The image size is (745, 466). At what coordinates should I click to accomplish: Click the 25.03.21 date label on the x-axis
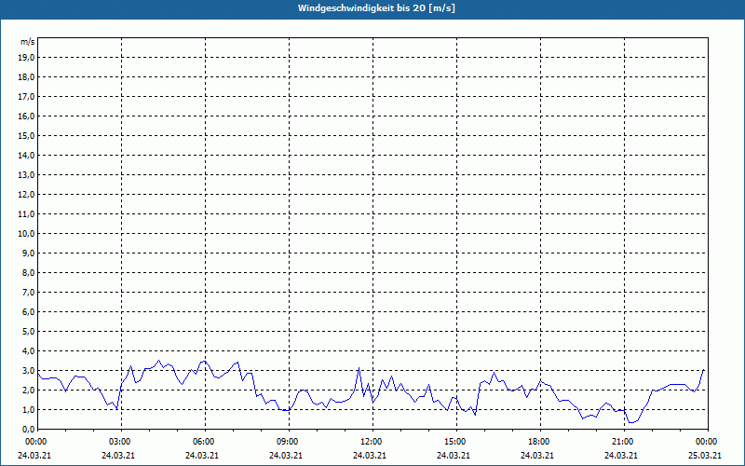pos(705,455)
